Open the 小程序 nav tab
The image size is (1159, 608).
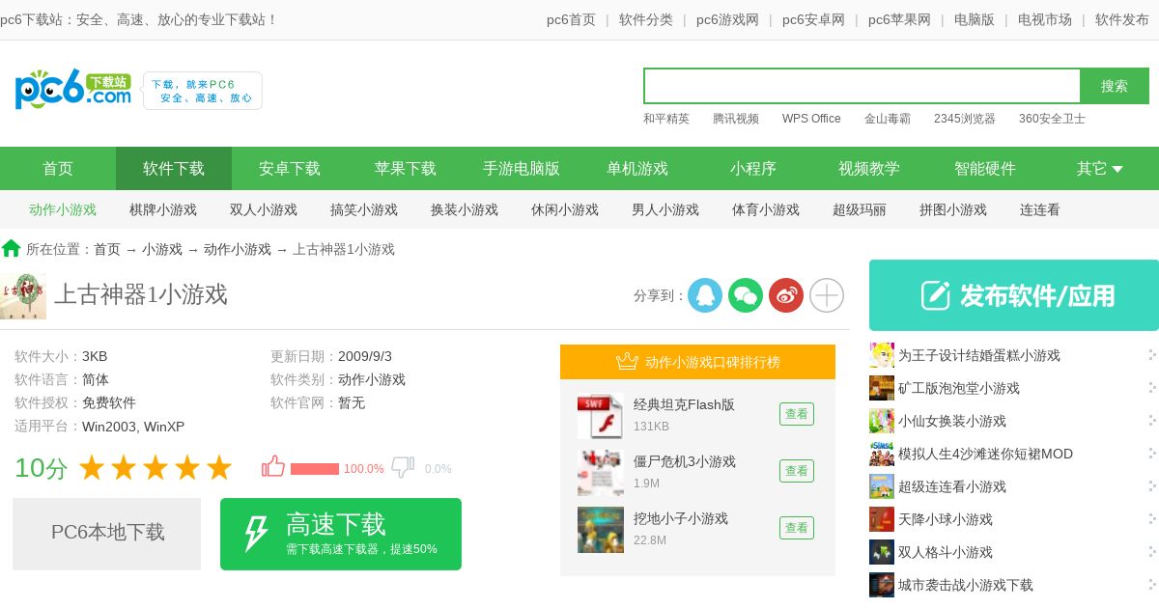click(753, 168)
